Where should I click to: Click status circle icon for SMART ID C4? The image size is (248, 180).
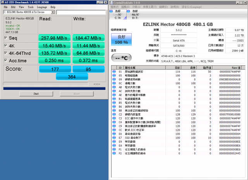point(114,122)
